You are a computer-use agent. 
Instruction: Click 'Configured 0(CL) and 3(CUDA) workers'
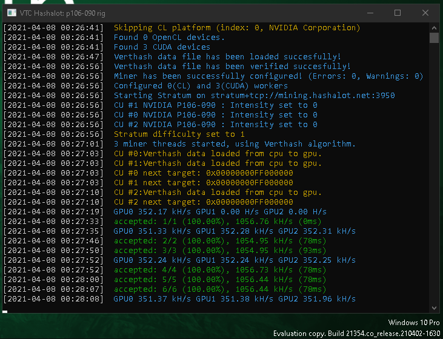201,85
